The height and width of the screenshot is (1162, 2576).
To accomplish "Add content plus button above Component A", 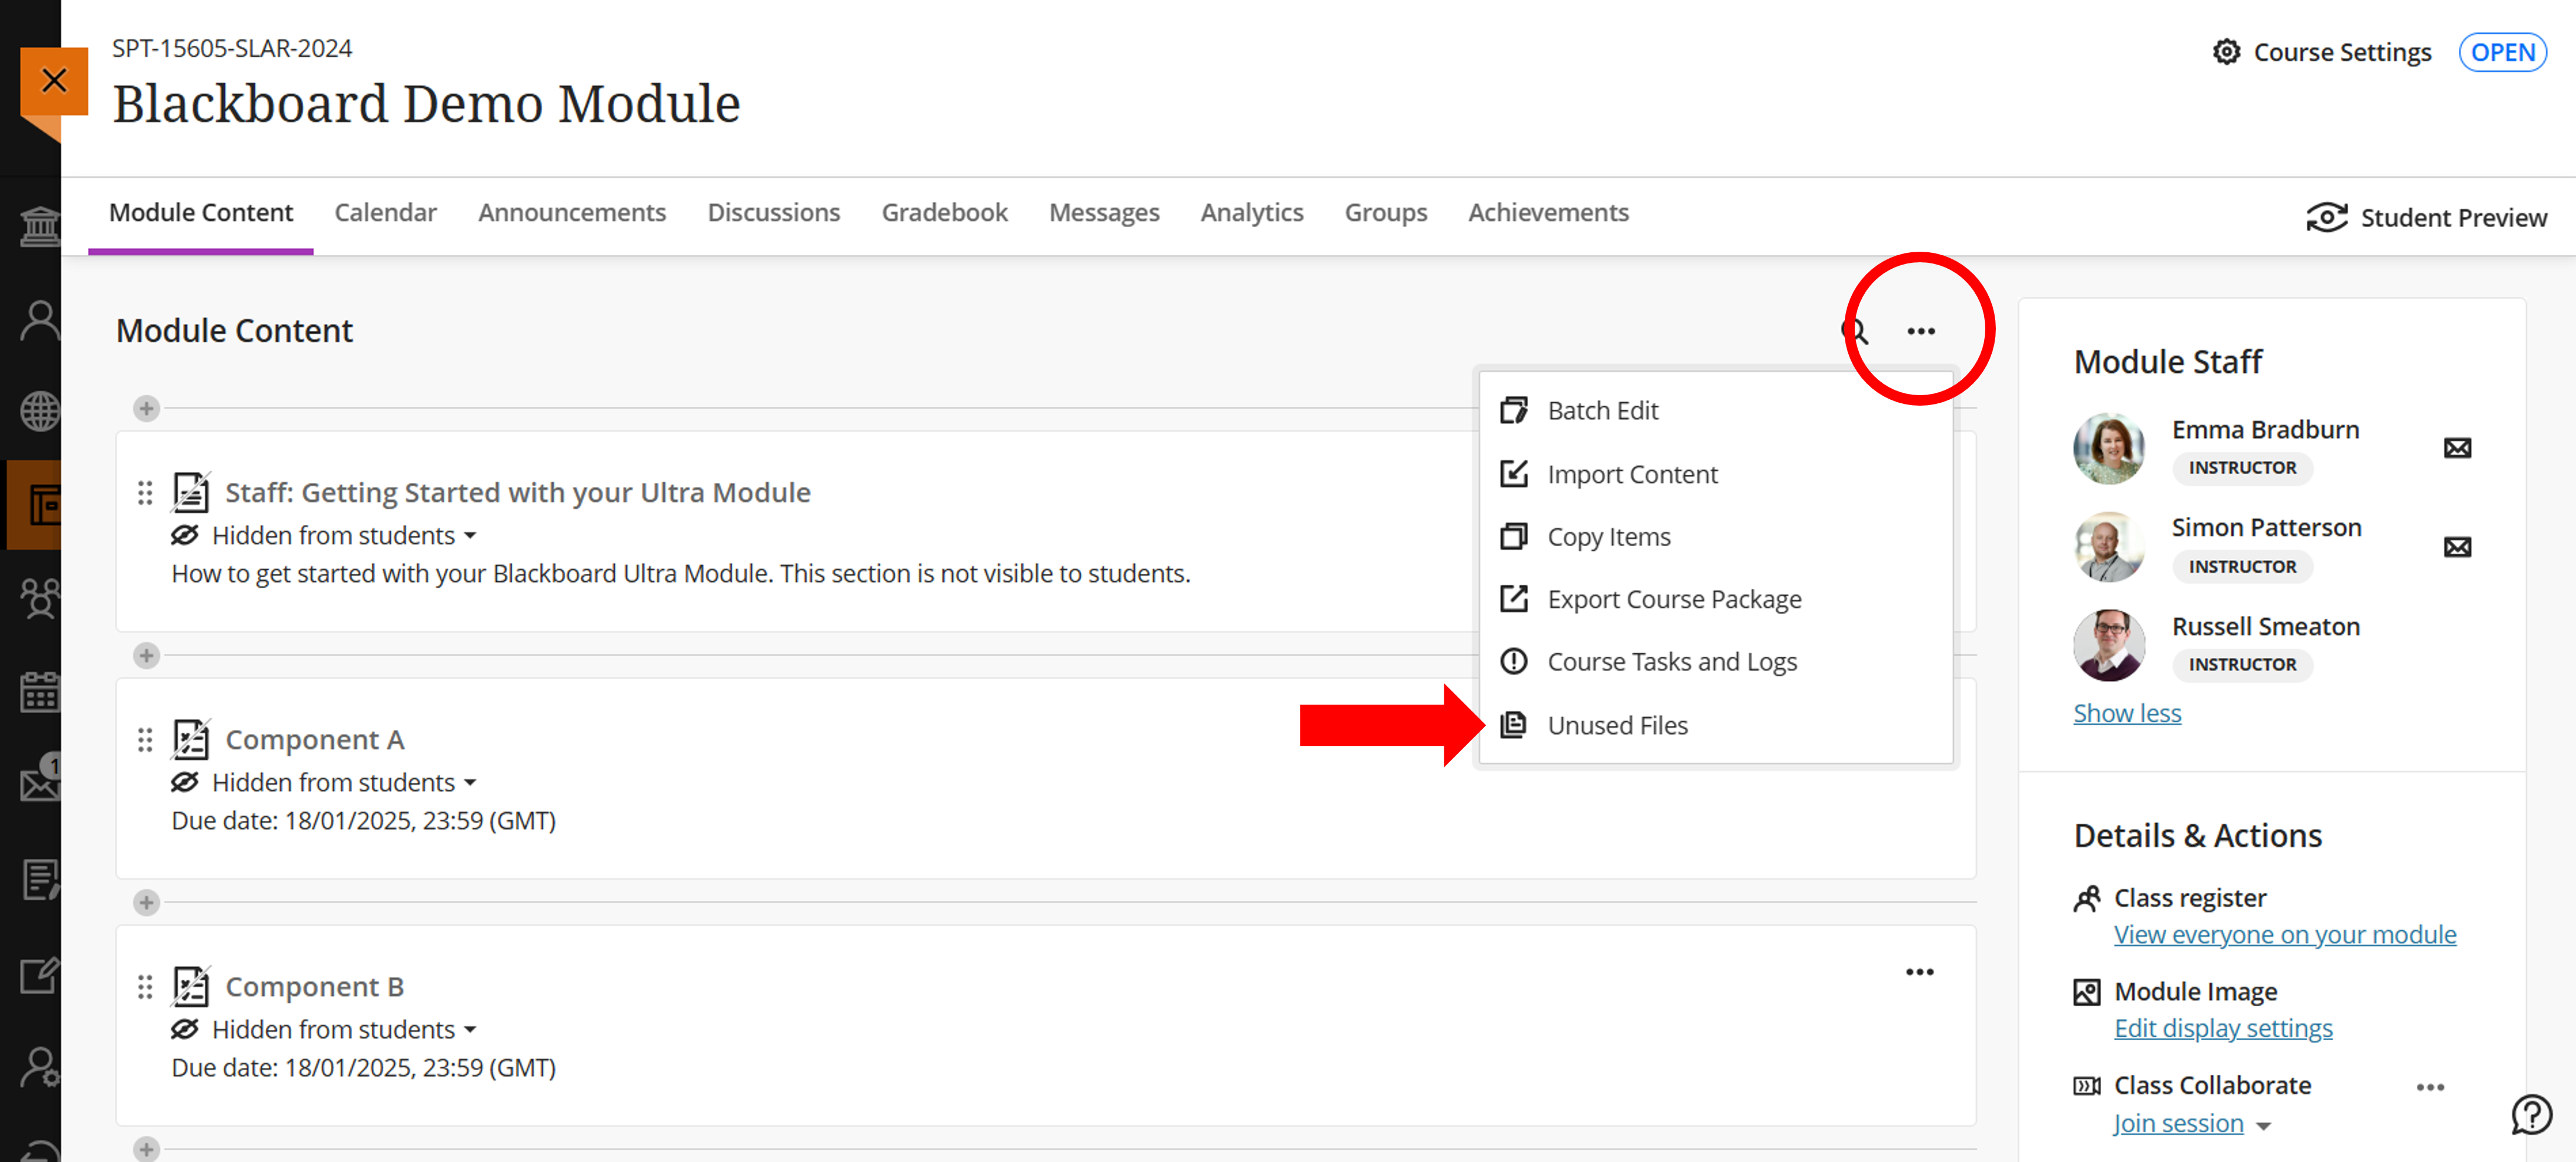I will click(x=146, y=655).
